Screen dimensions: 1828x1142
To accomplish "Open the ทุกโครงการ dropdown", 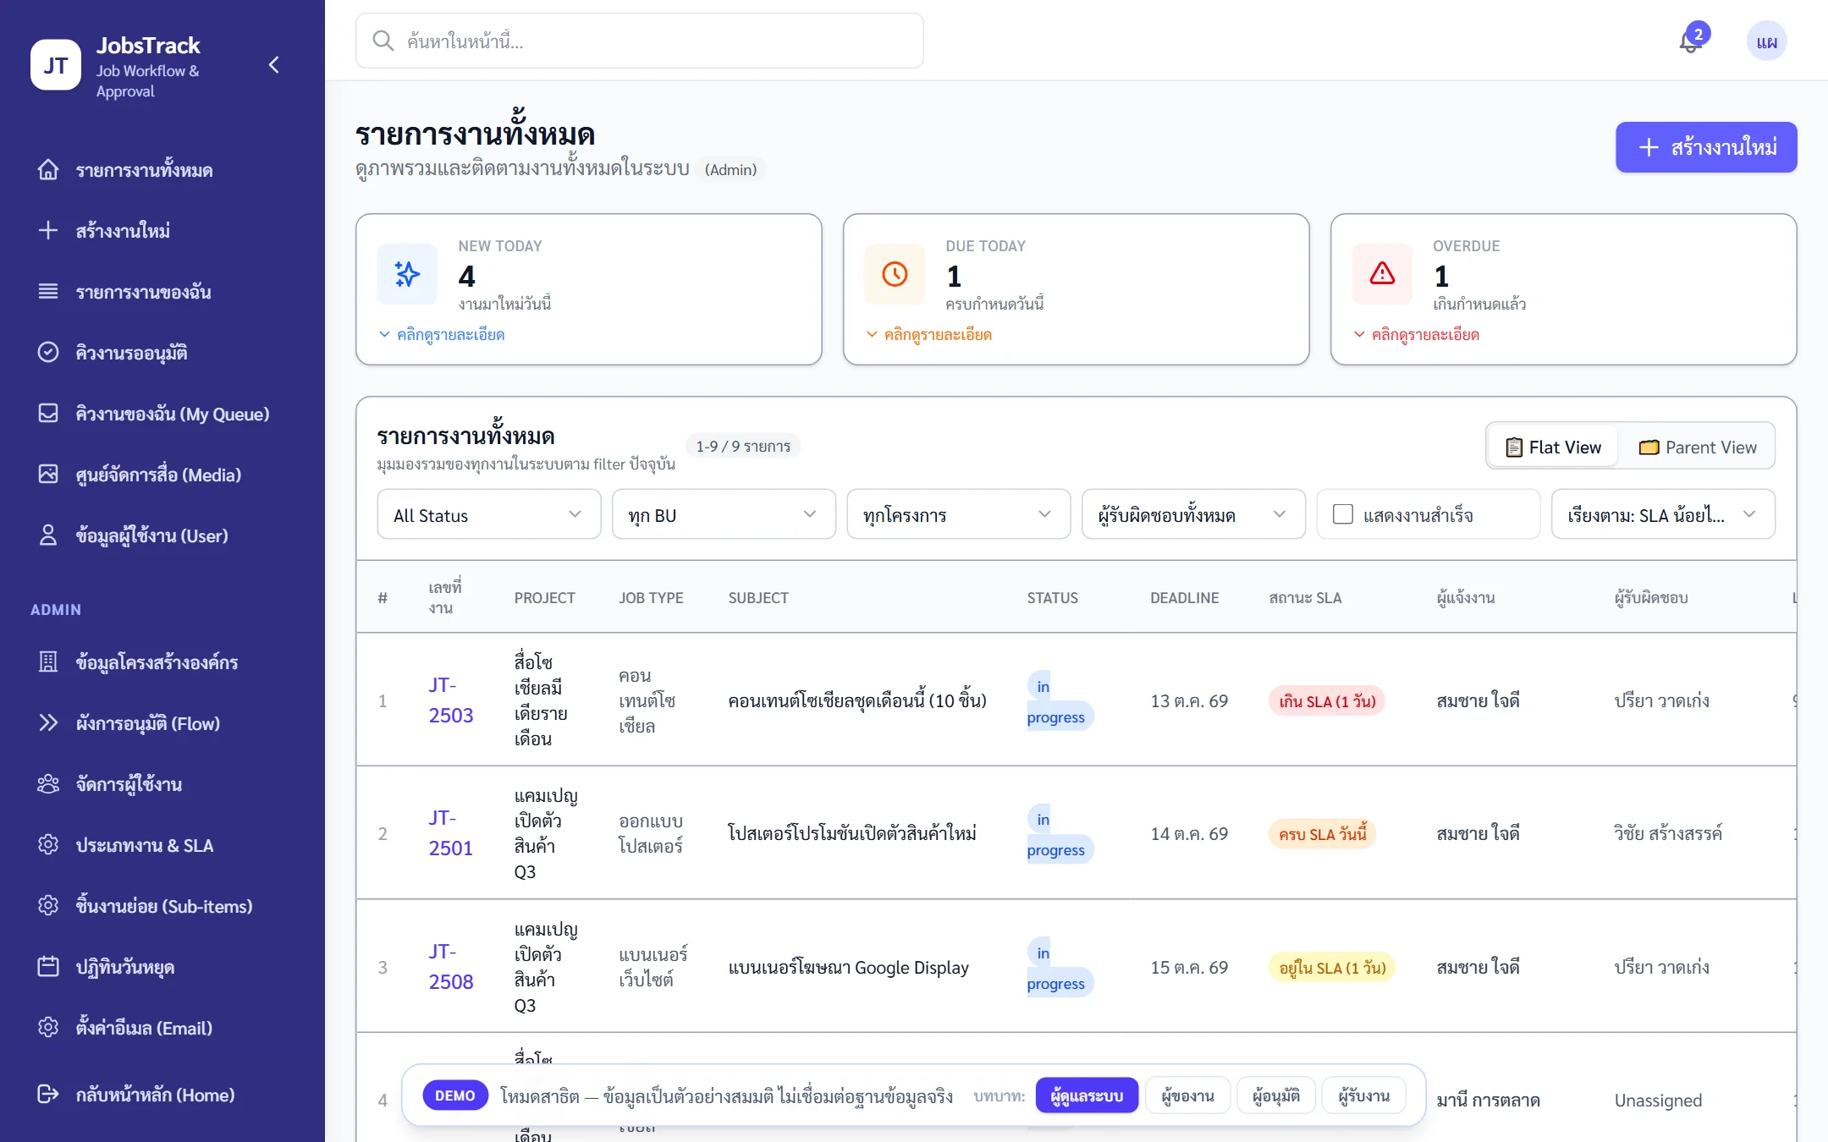I will [x=959, y=514].
